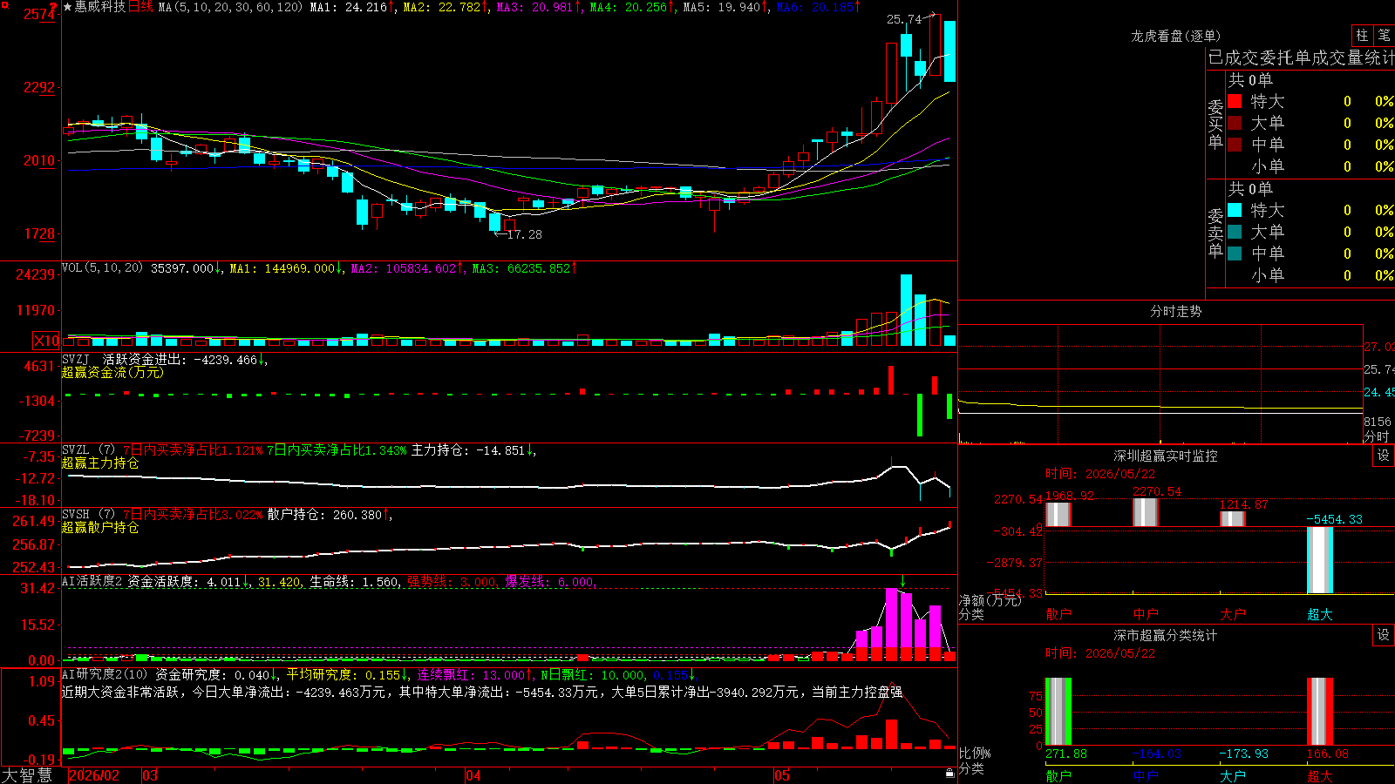Click the 05 month marker on time axis

782,775
